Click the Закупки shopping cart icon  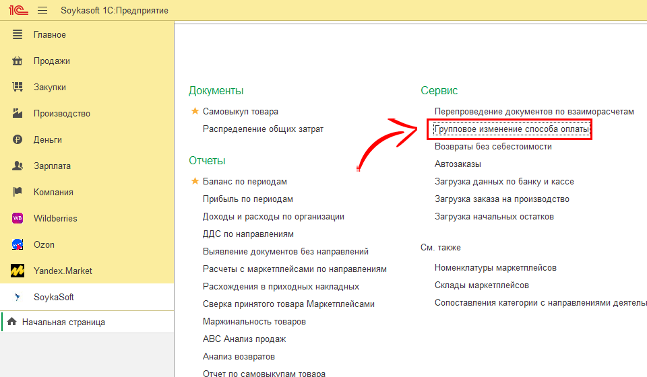(x=18, y=88)
